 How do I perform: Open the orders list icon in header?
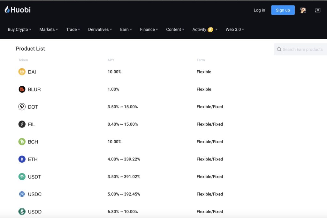pyautogui.click(x=318, y=10)
